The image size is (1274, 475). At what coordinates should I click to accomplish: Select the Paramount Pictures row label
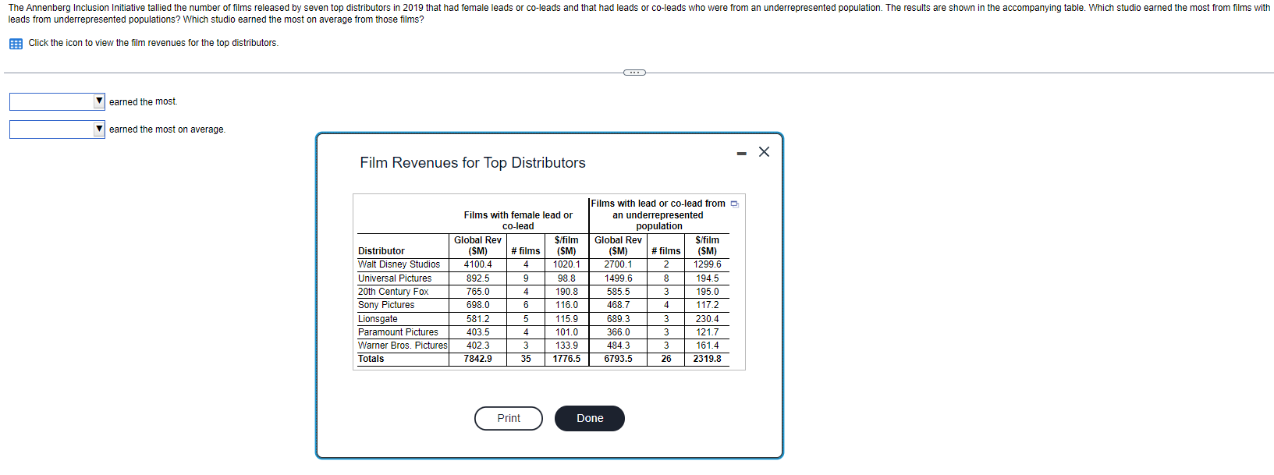[x=398, y=332]
